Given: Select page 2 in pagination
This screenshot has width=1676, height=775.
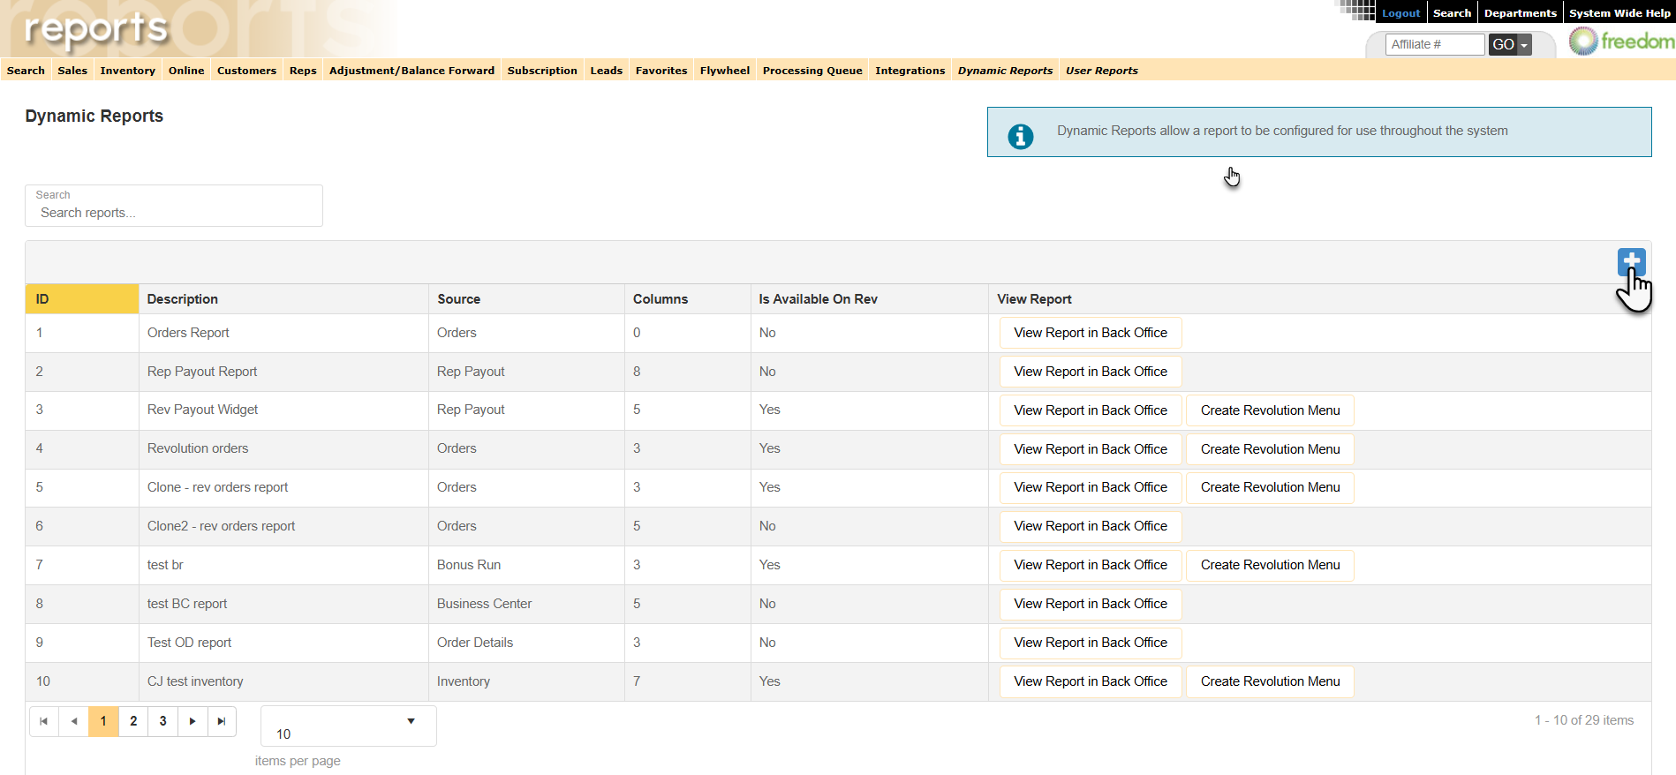Looking at the screenshot, I should click(x=133, y=721).
